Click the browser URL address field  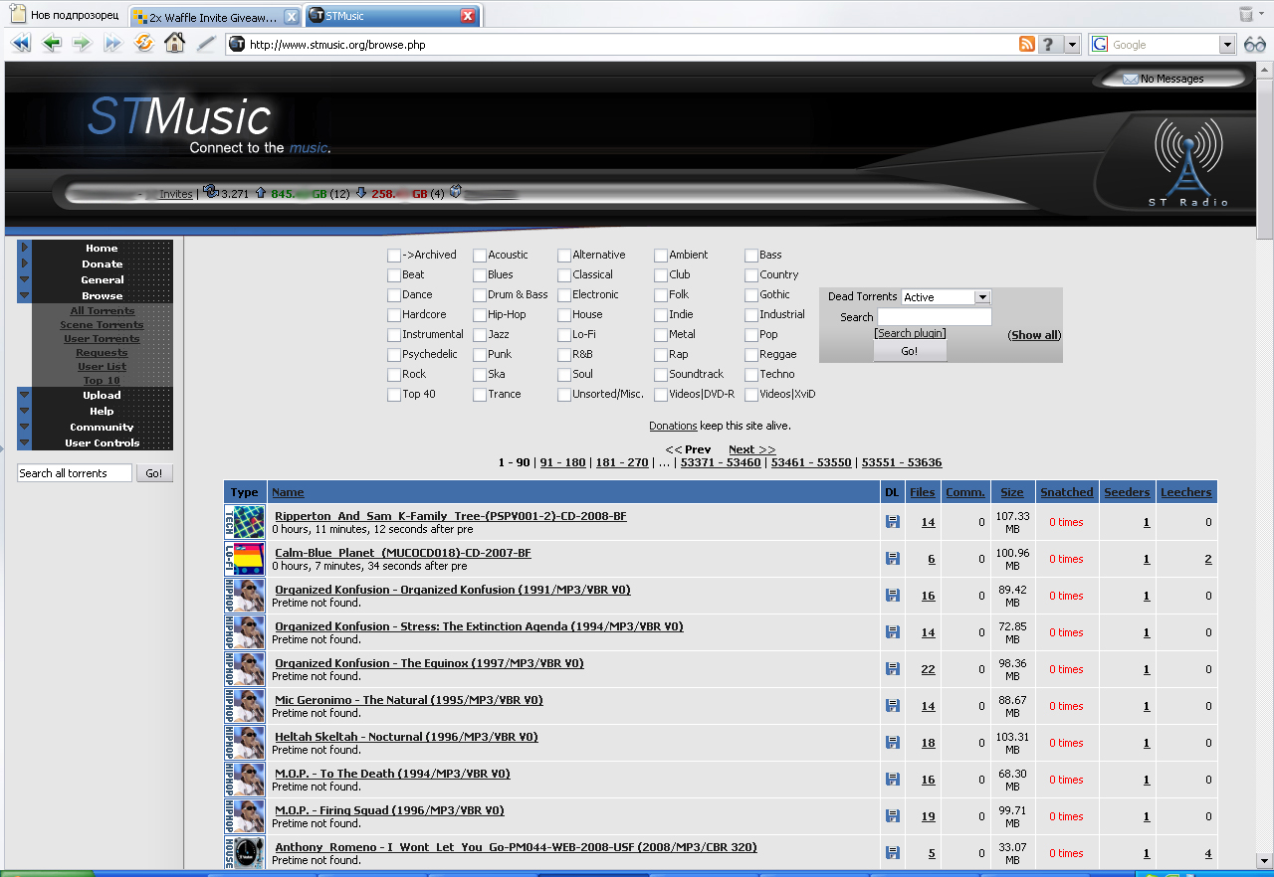pyautogui.click(x=632, y=45)
